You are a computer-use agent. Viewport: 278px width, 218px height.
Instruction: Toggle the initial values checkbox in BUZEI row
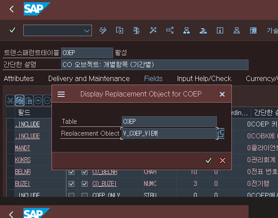(84, 184)
